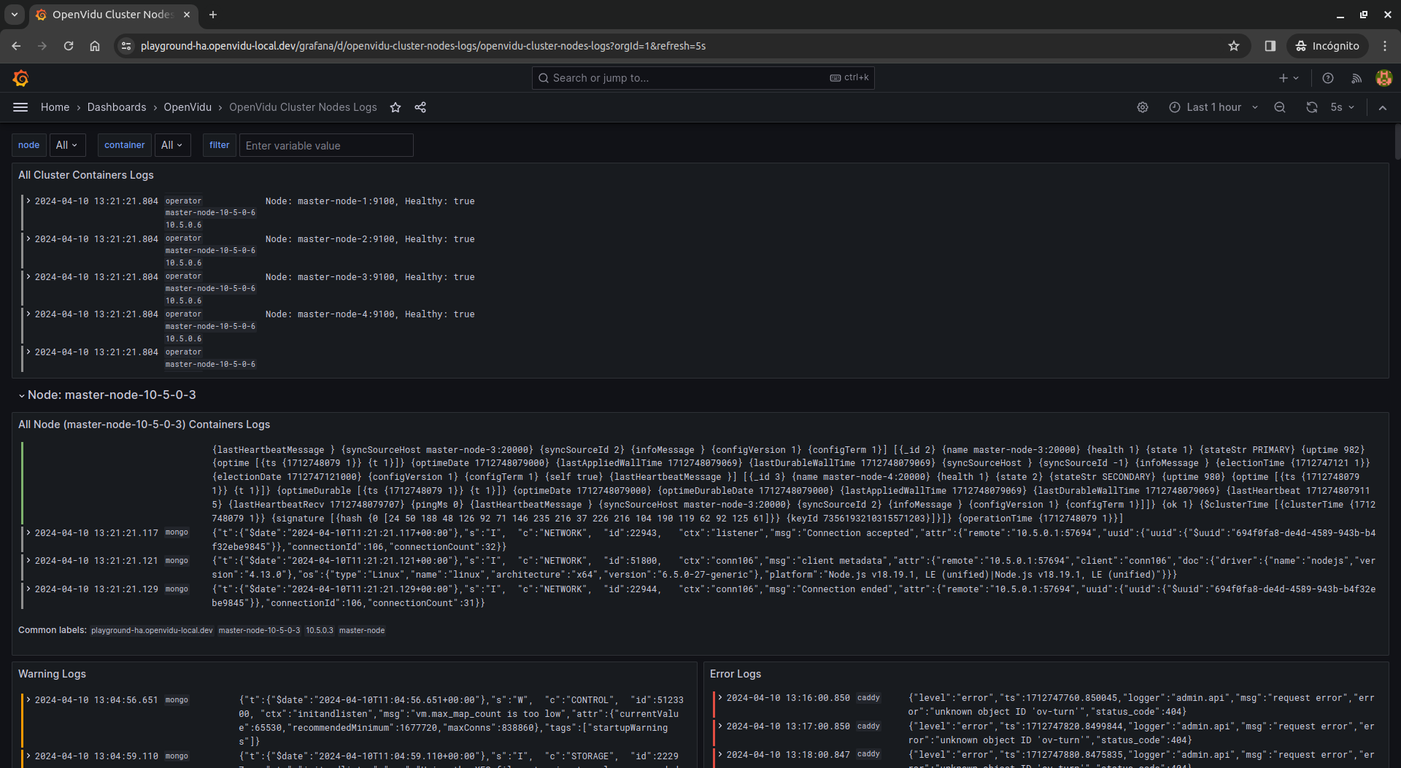The image size is (1401, 768).
Task: Open the main navigation hamburger menu
Action: tap(20, 107)
